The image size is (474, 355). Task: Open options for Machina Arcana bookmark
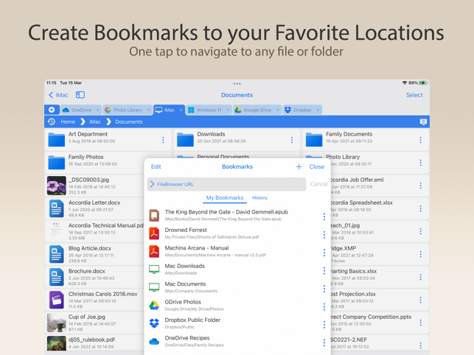[324, 253]
